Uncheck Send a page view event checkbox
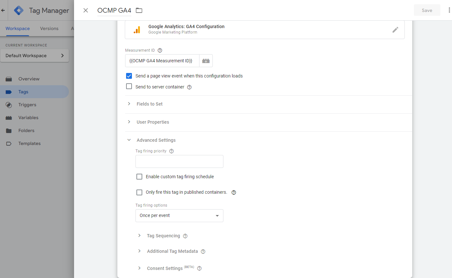 [129, 76]
